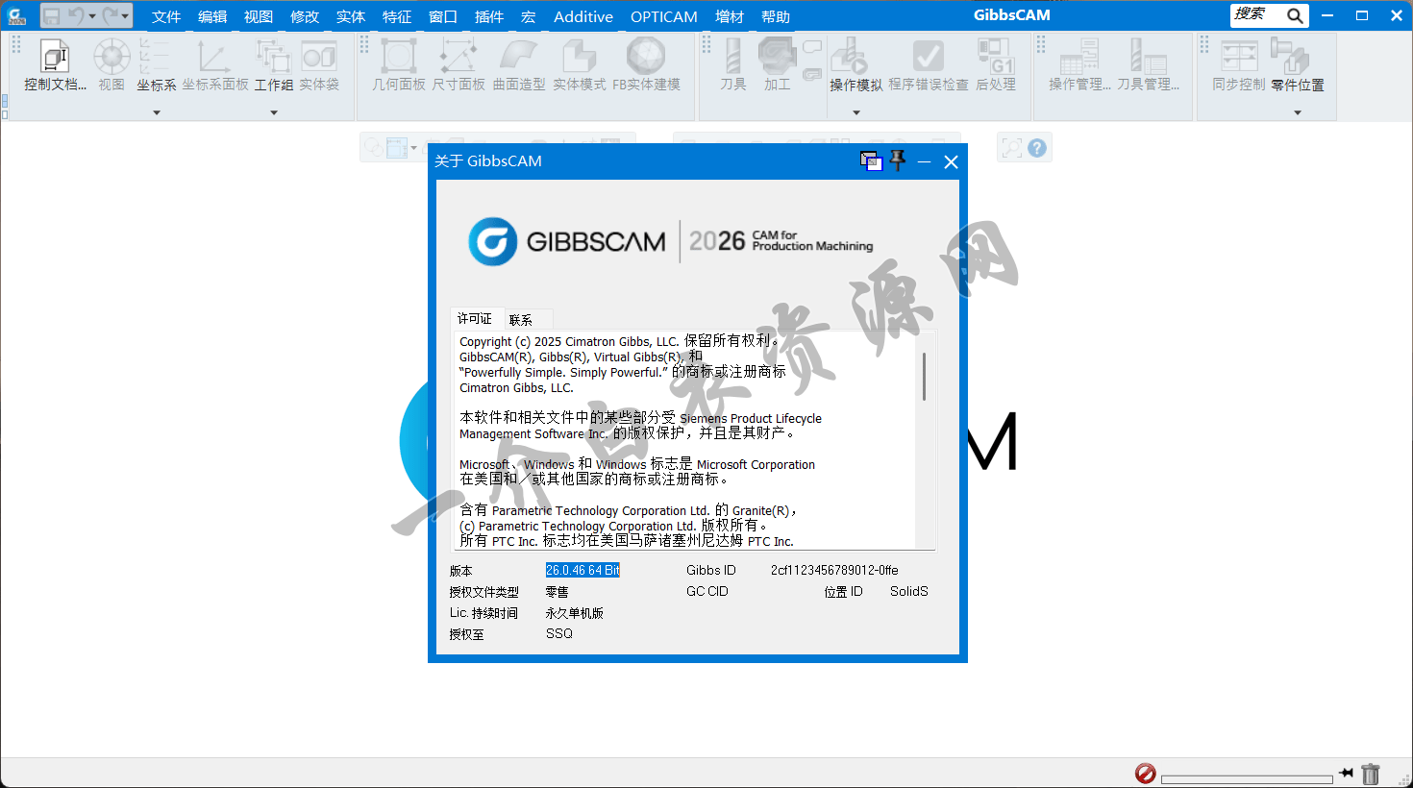Screen dimensions: 1413x788
Task: Click the 工作组 (workgroup) icon
Action: coord(273,60)
